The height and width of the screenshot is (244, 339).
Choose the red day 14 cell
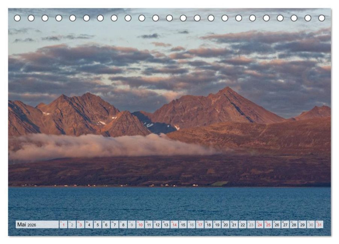pyautogui.click(x=174, y=224)
